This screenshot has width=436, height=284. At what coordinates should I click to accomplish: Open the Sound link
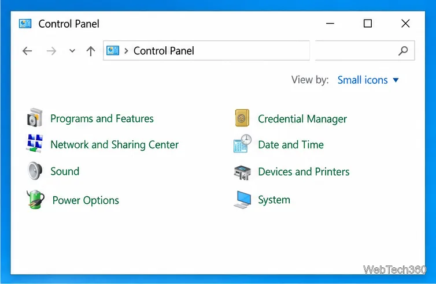coord(65,171)
